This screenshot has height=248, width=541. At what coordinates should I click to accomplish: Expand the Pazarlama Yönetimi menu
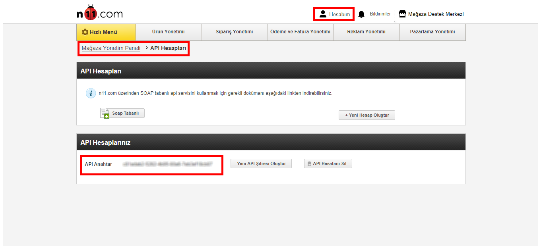tap(432, 32)
